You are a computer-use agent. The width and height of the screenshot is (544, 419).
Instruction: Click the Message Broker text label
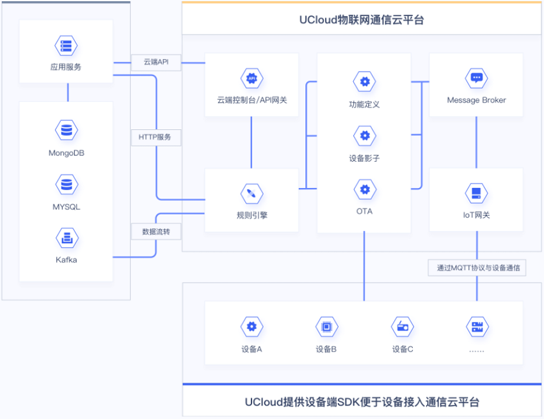click(x=476, y=100)
